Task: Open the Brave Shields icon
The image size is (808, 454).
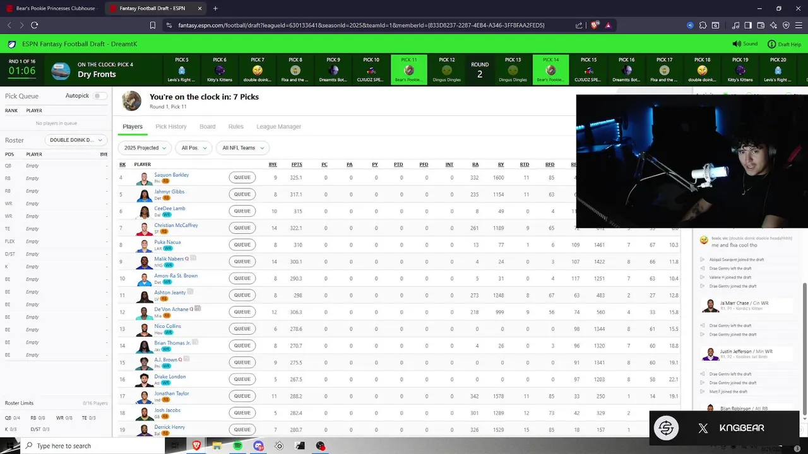Action: tap(595, 25)
